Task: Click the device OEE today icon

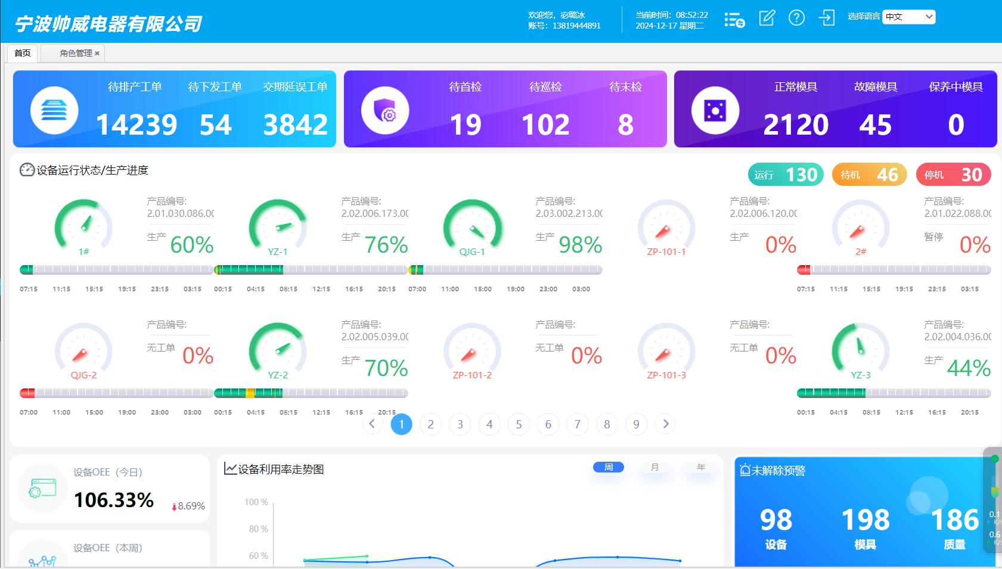Action: 42,489
